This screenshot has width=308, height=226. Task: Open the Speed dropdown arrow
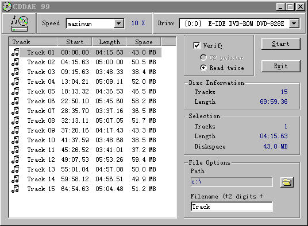[118, 24]
